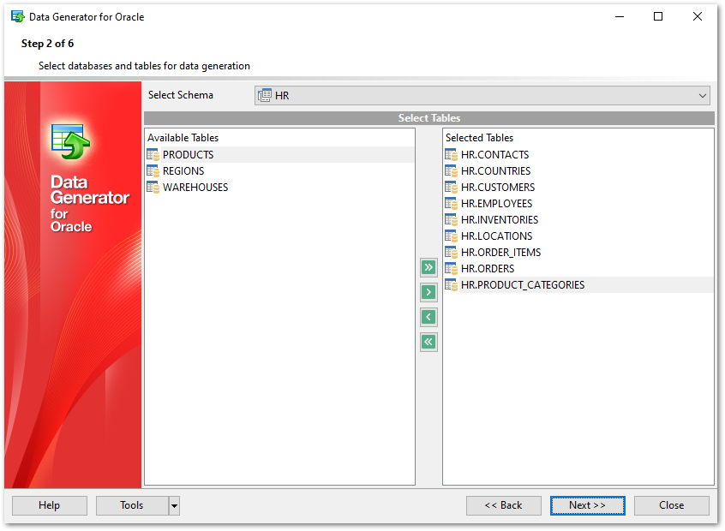Select HR.LOCATIONS in Selected Tables

point(578,236)
